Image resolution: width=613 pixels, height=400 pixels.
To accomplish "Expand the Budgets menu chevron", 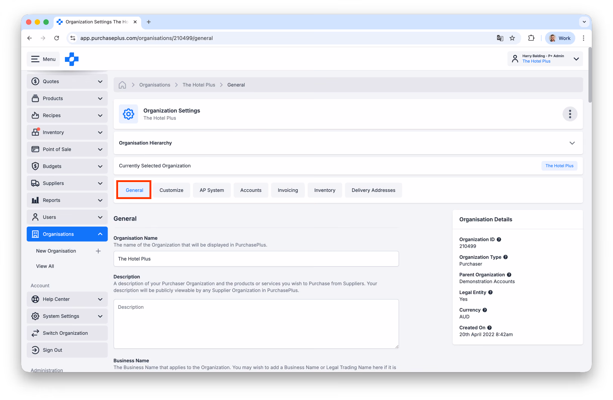I will pyautogui.click(x=100, y=166).
